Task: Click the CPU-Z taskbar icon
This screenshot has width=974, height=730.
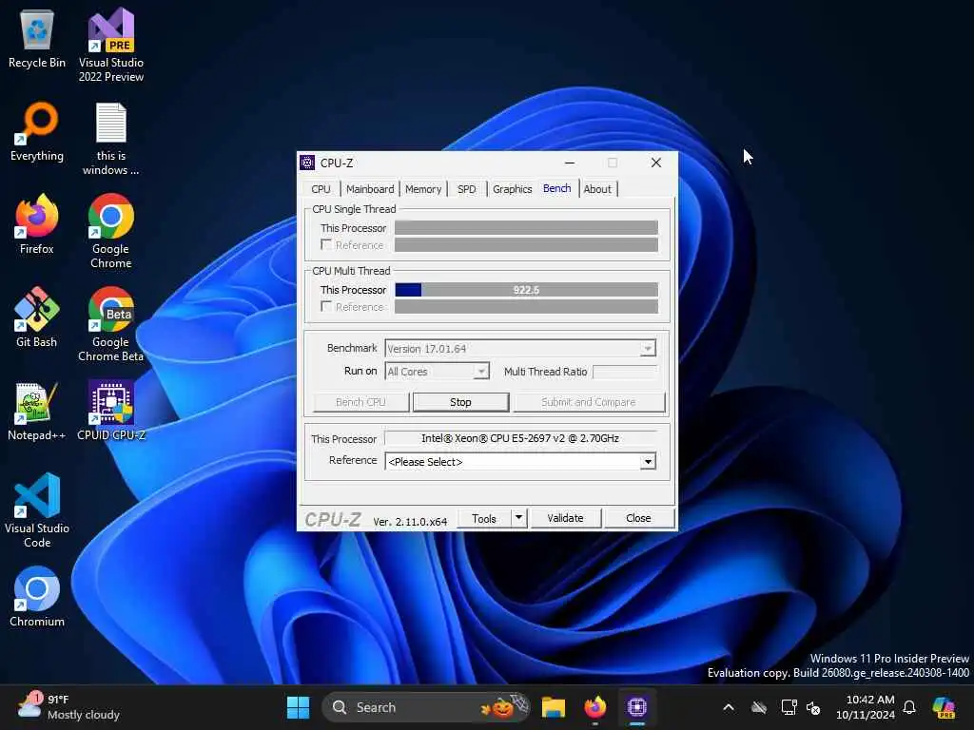Action: [x=636, y=707]
